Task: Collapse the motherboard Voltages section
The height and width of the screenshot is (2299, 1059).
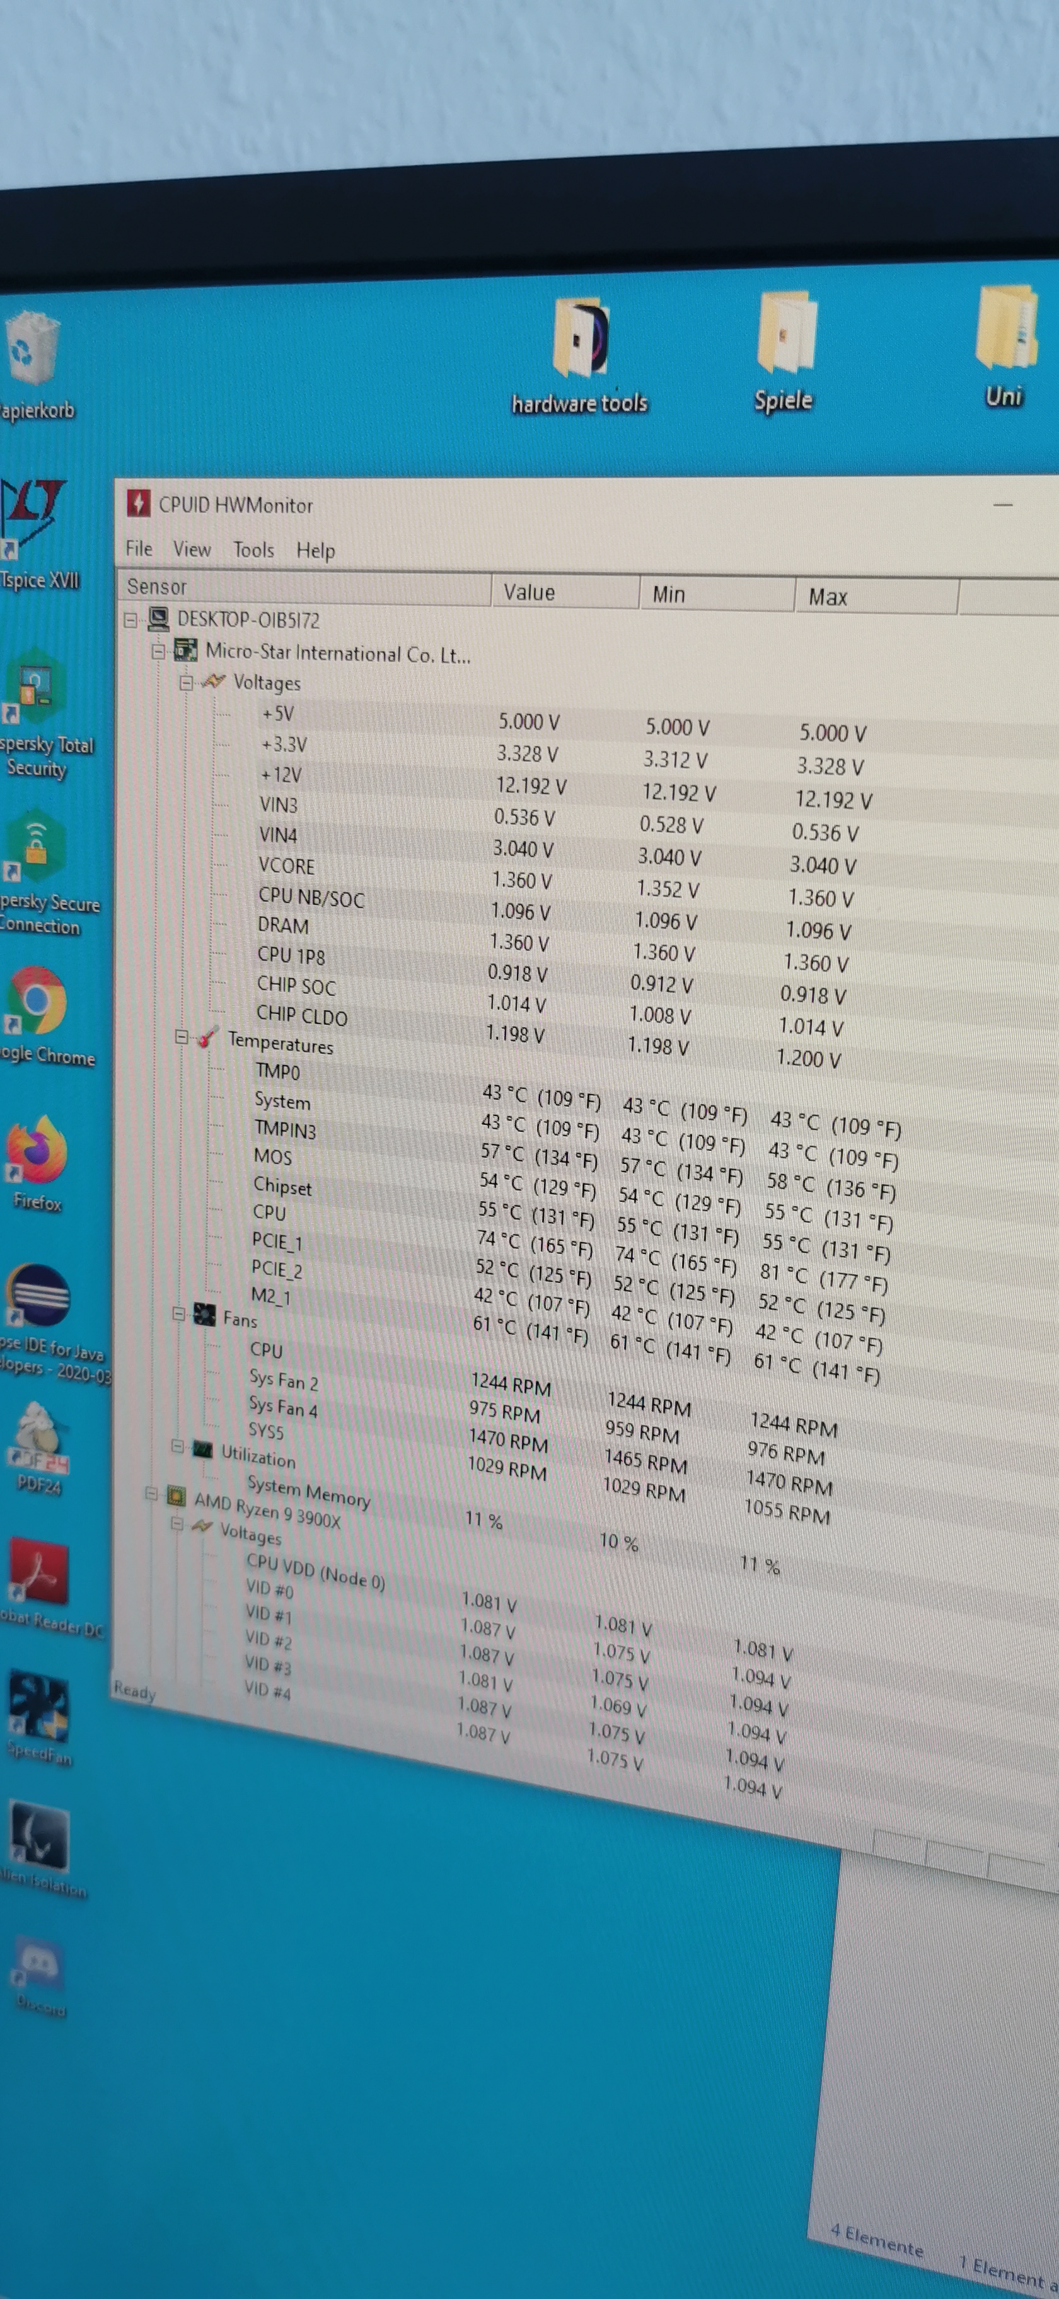Action: [186, 682]
